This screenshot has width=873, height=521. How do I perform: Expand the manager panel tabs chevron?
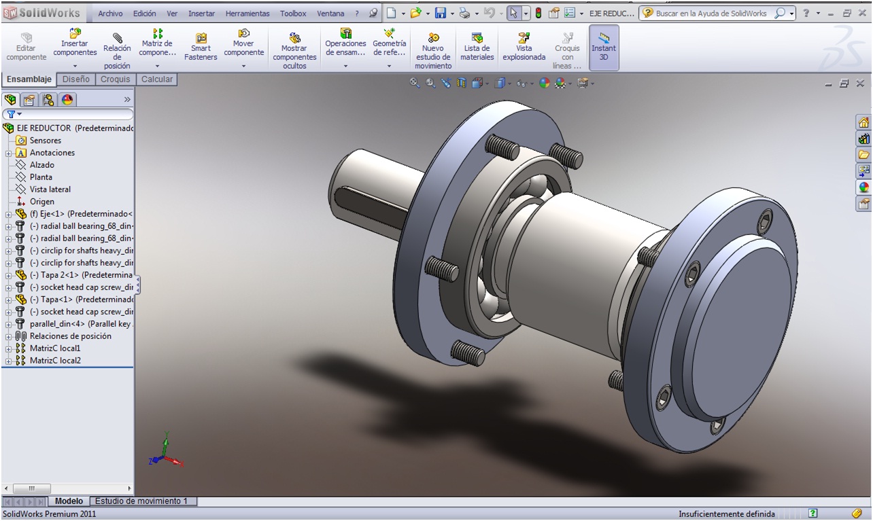tap(126, 100)
